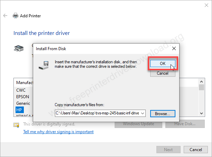Screen dimensions: 212x157
Task: Cancel the Add Printer wizard
Action: pyautogui.click(x=195, y=150)
